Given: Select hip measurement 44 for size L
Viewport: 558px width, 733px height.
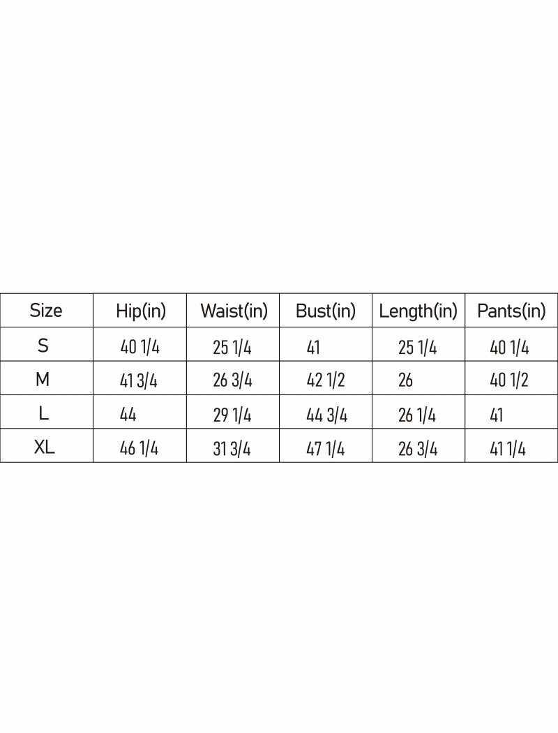Looking at the screenshot, I should [x=128, y=415].
